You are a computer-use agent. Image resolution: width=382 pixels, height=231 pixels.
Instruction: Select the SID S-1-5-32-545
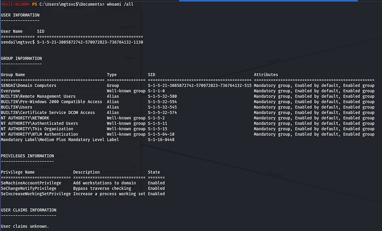tap(162, 107)
